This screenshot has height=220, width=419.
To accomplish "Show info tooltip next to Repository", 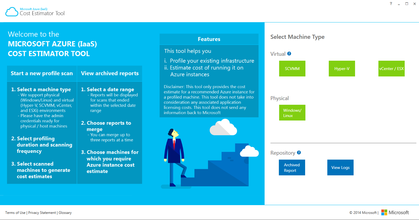I will pos(299,153).
